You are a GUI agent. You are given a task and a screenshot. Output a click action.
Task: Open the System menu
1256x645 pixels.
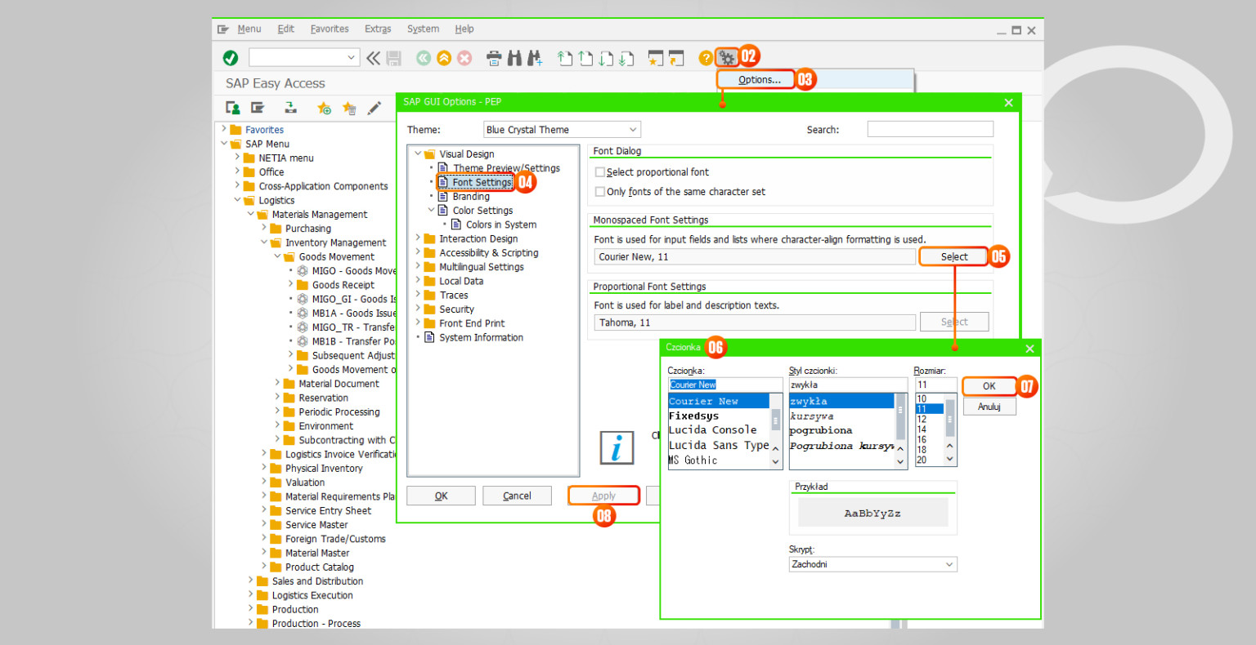(423, 29)
